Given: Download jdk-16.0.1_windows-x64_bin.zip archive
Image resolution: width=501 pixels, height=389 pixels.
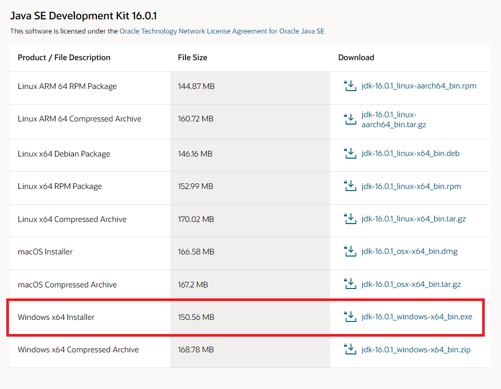Looking at the screenshot, I should point(416,349).
